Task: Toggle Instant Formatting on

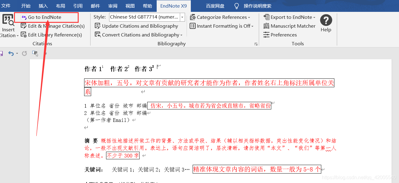Action: click(222, 26)
